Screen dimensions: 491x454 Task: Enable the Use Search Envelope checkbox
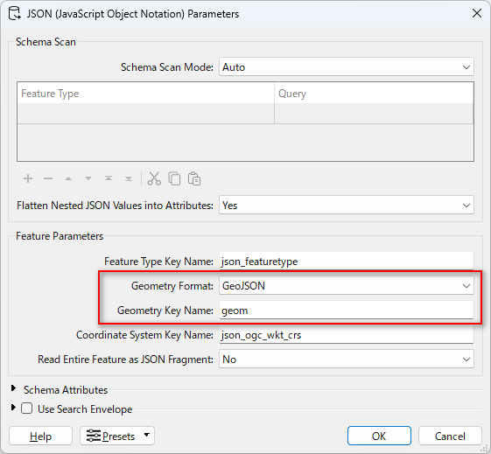tap(26, 409)
